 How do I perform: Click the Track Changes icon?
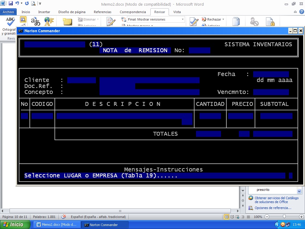pyautogui.click(x=111, y=22)
